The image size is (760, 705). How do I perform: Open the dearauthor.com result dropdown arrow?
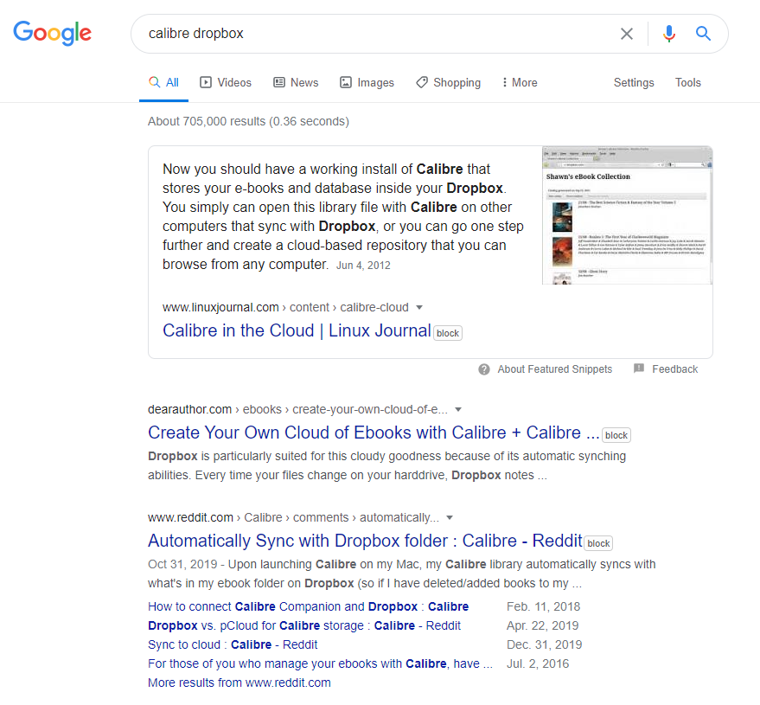458,410
